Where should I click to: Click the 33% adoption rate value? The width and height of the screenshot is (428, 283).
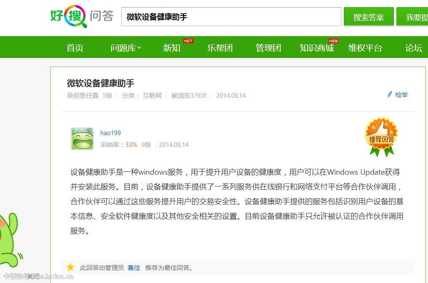[x=131, y=144]
